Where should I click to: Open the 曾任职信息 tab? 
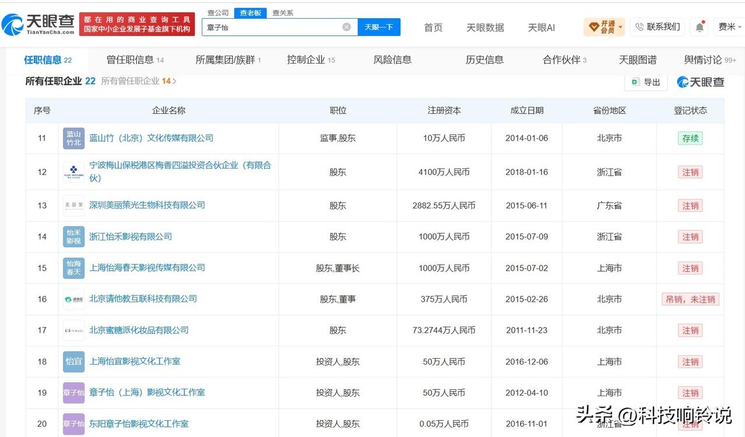click(135, 60)
